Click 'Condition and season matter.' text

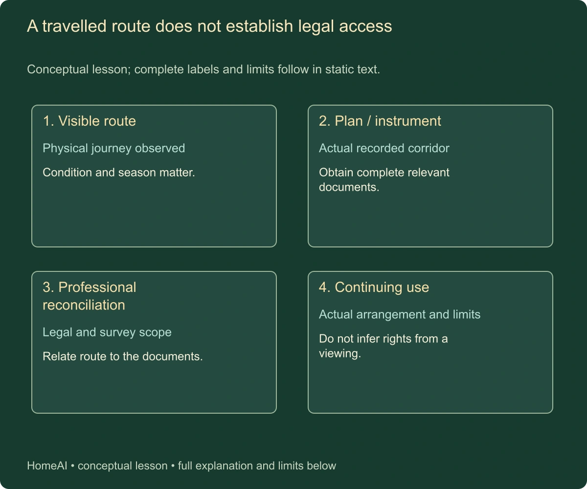[x=119, y=173]
